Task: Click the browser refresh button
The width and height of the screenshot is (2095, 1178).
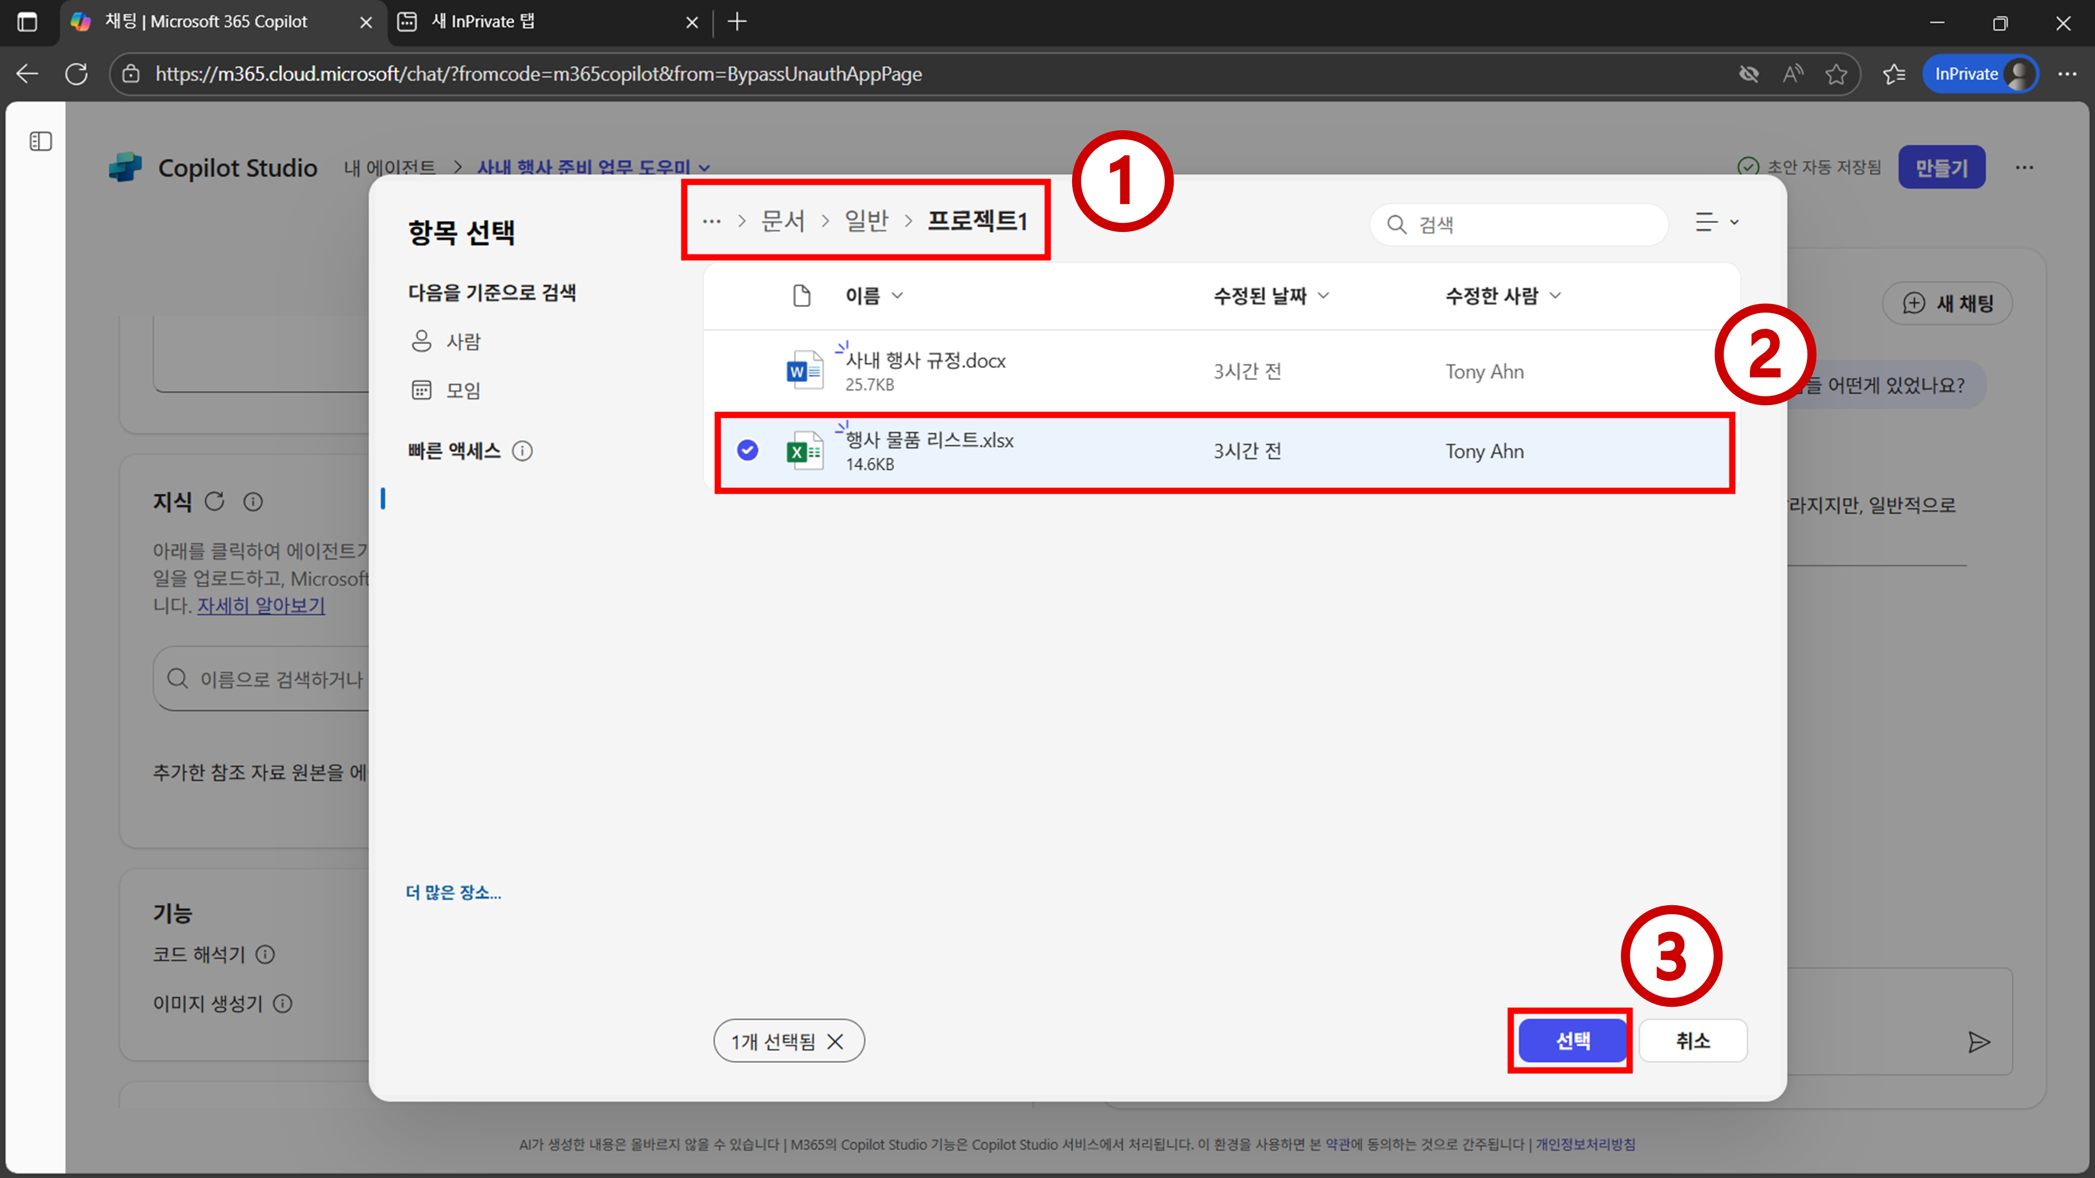Action: point(76,74)
